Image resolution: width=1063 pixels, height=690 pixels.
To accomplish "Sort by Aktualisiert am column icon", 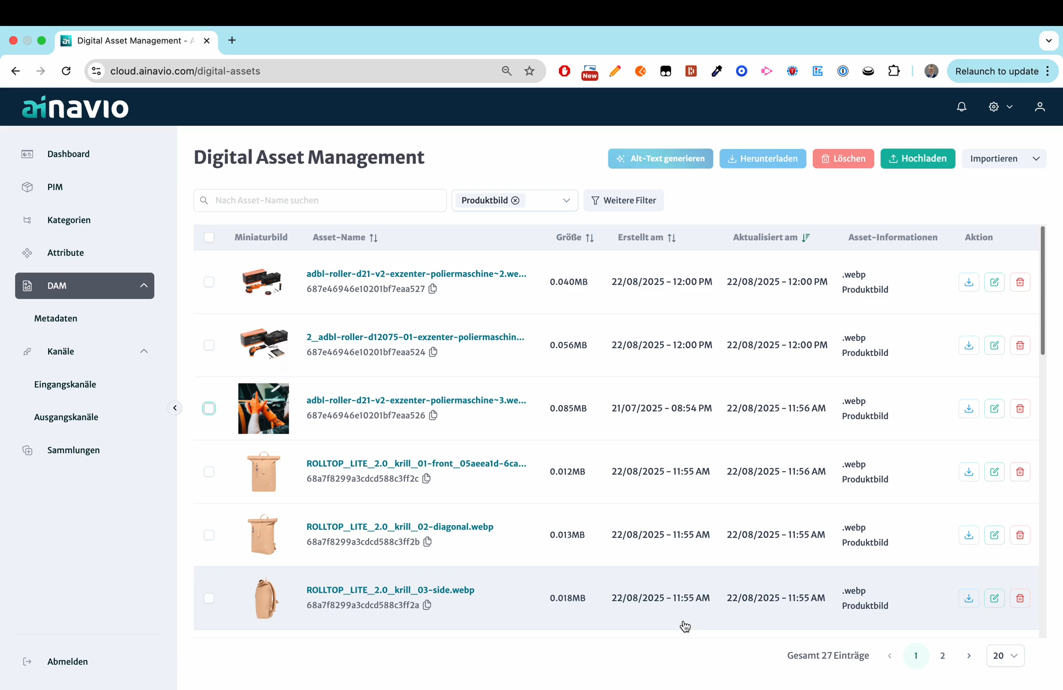I will [806, 238].
